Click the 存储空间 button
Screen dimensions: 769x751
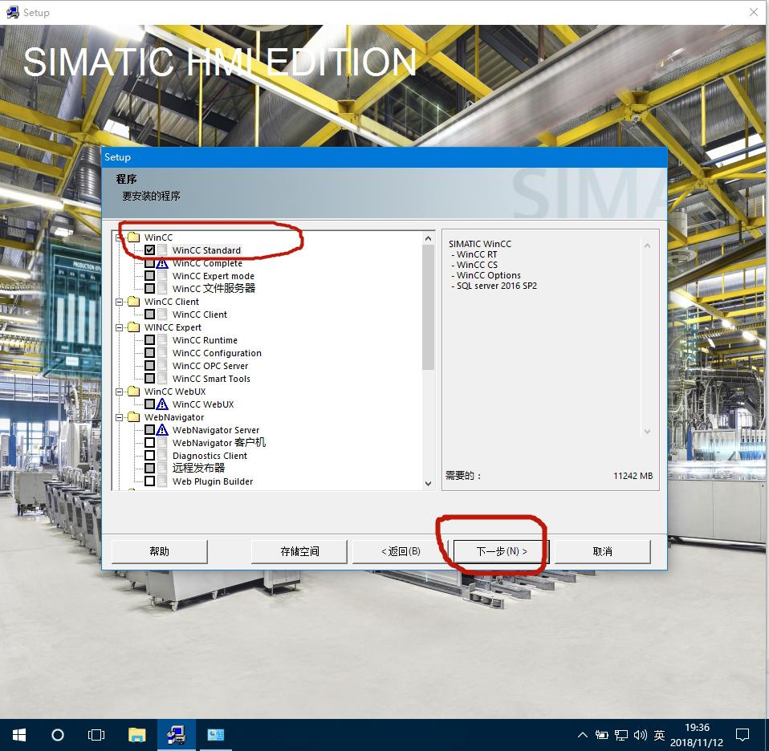click(299, 551)
